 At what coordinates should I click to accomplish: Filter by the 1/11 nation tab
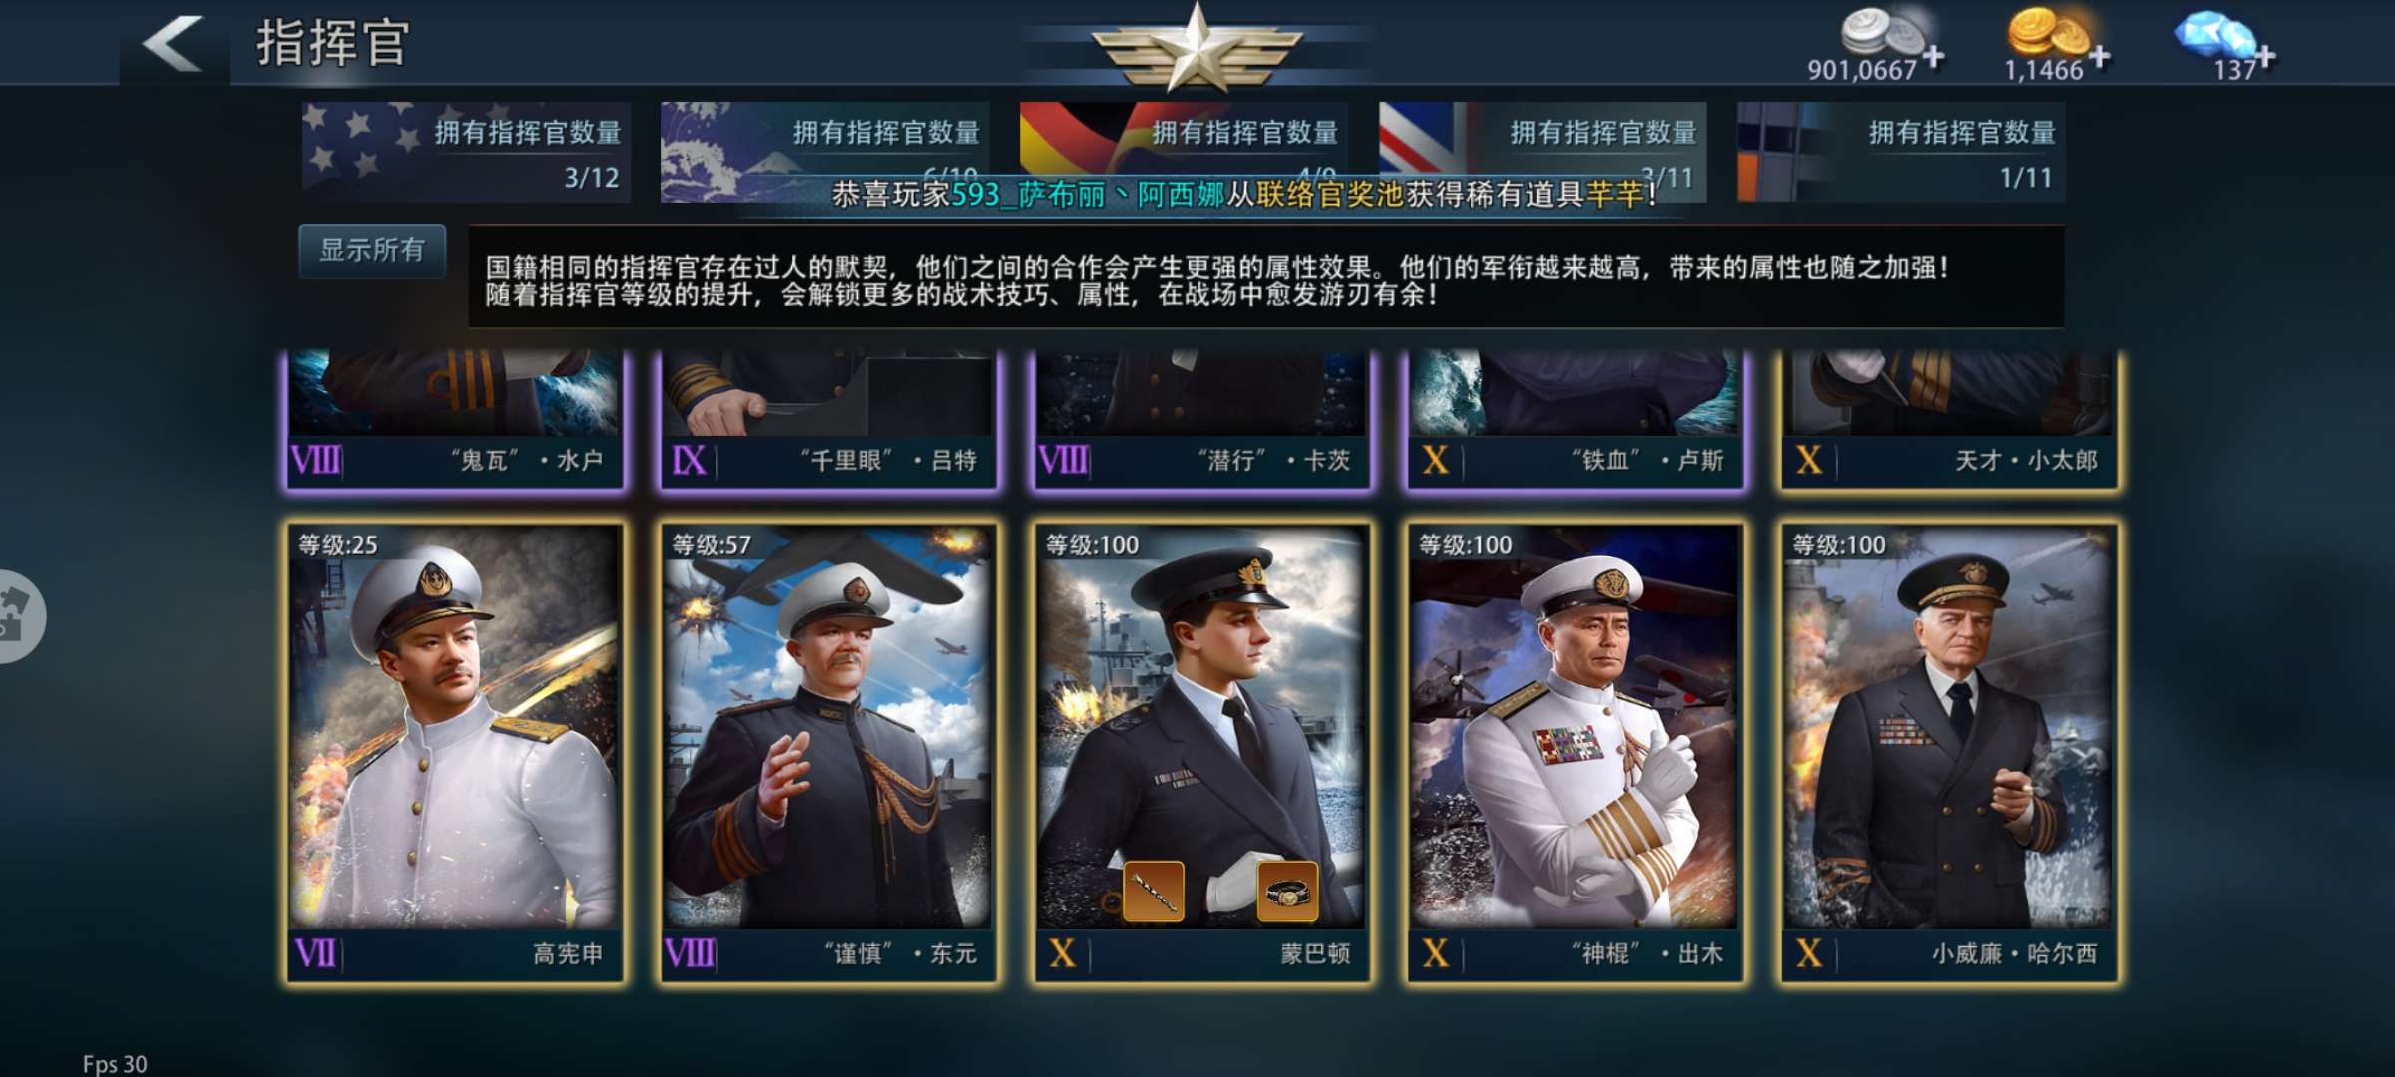point(1901,153)
